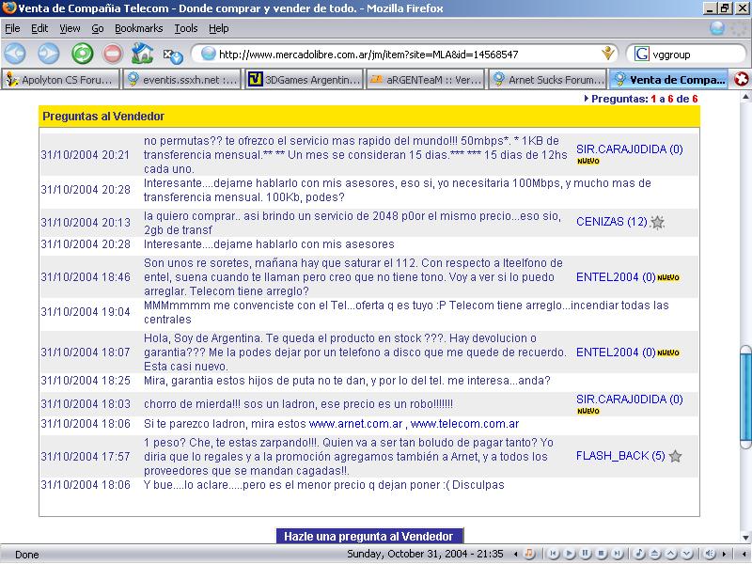Switch to the 3DGames Argentina tab
The width and height of the screenshot is (752, 564).
click(x=304, y=80)
